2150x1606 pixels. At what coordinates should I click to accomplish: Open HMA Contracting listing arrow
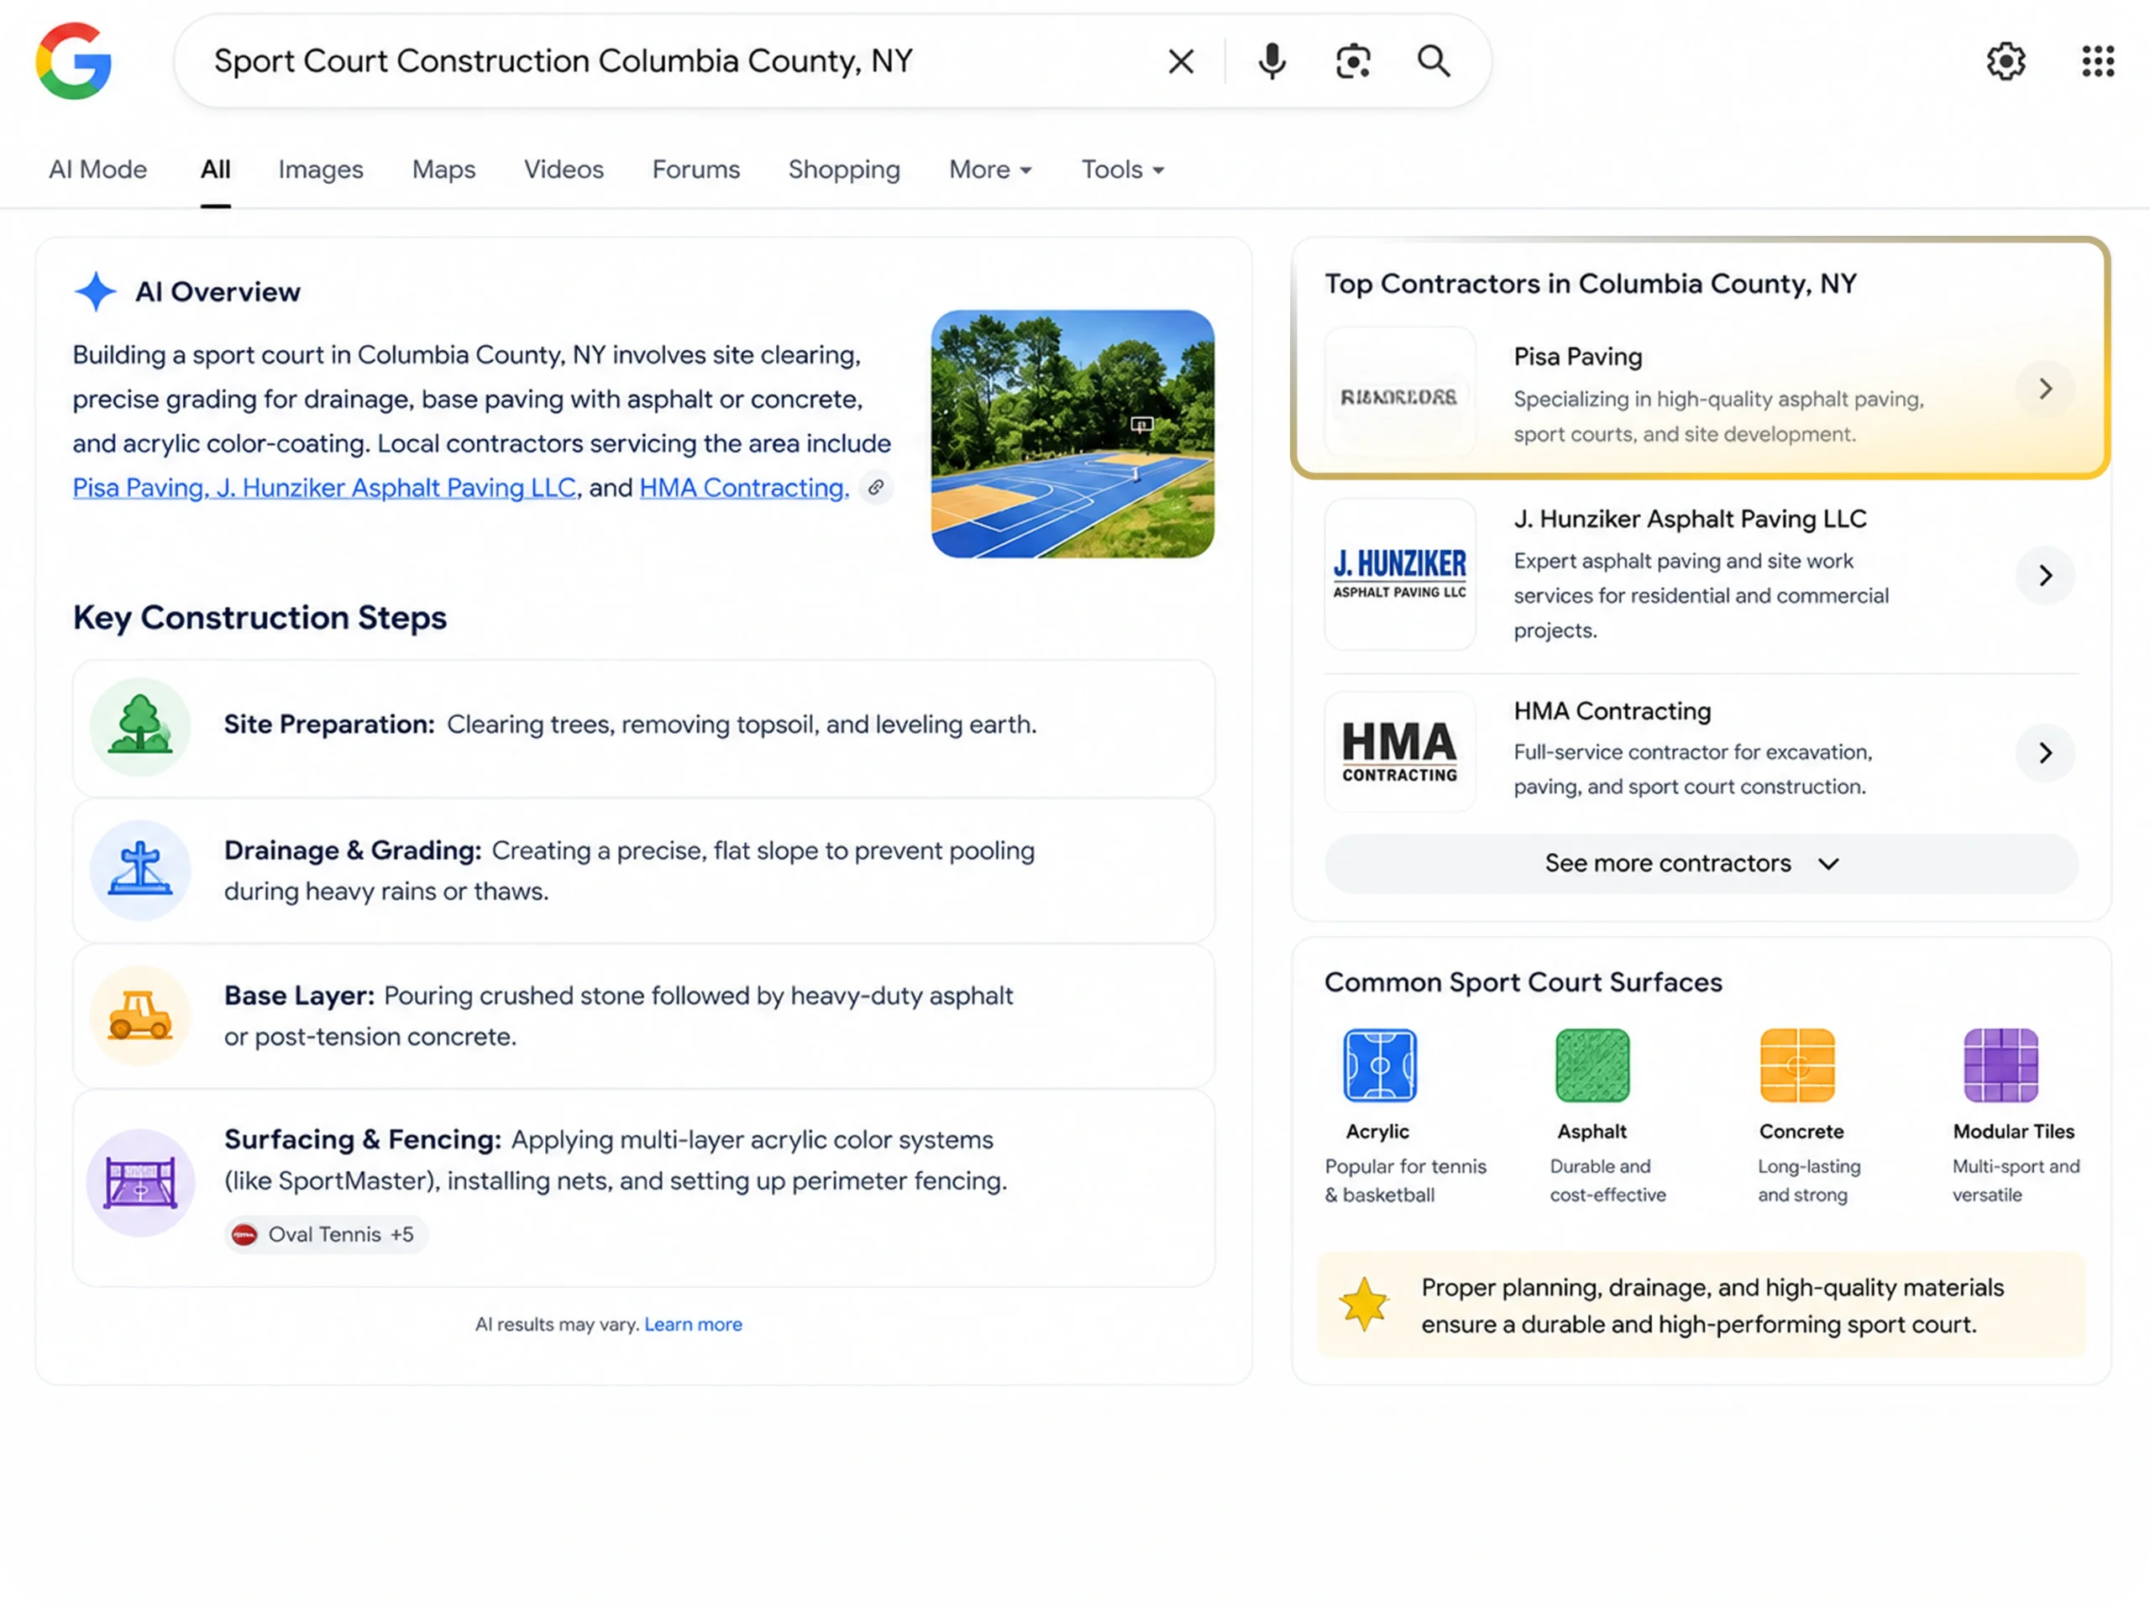pyautogui.click(x=2045, y=752)
